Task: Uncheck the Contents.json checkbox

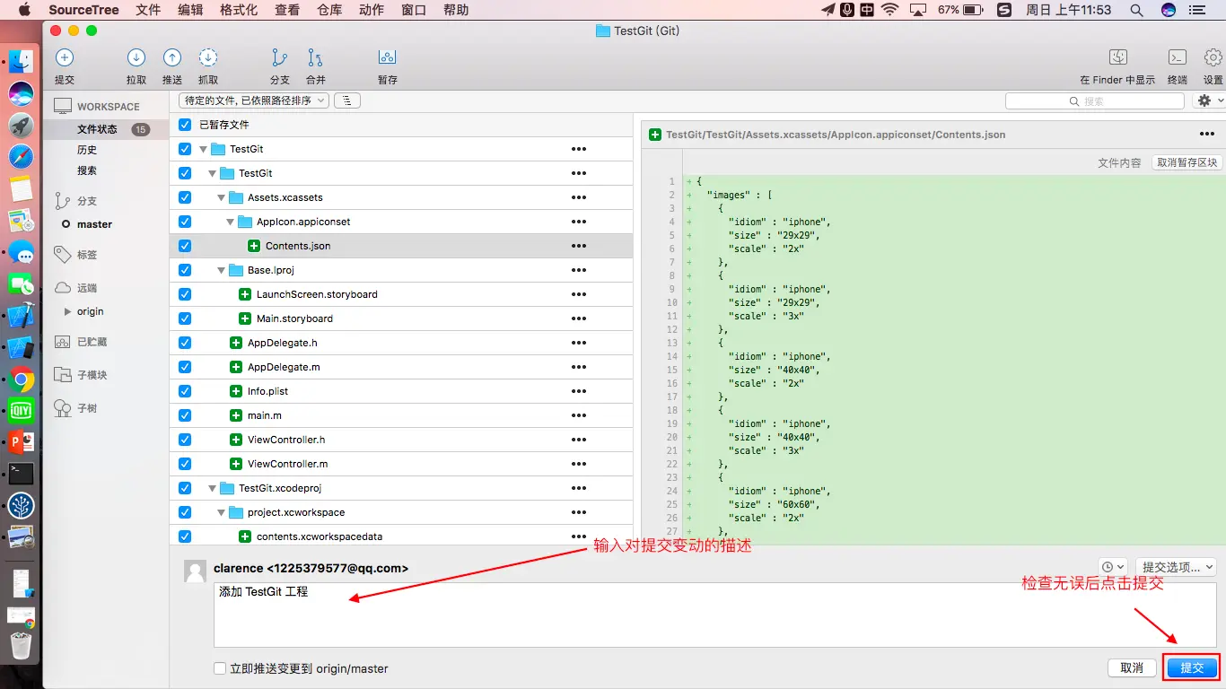Action: (185, 246)
